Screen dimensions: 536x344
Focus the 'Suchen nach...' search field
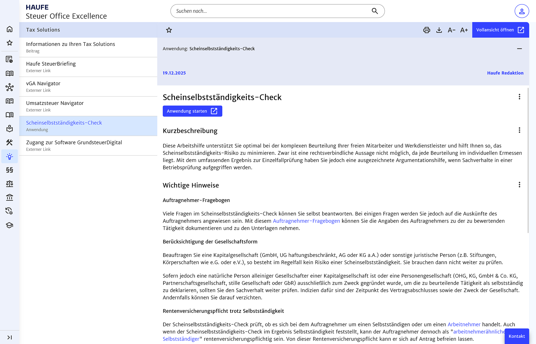click(277, 11)
